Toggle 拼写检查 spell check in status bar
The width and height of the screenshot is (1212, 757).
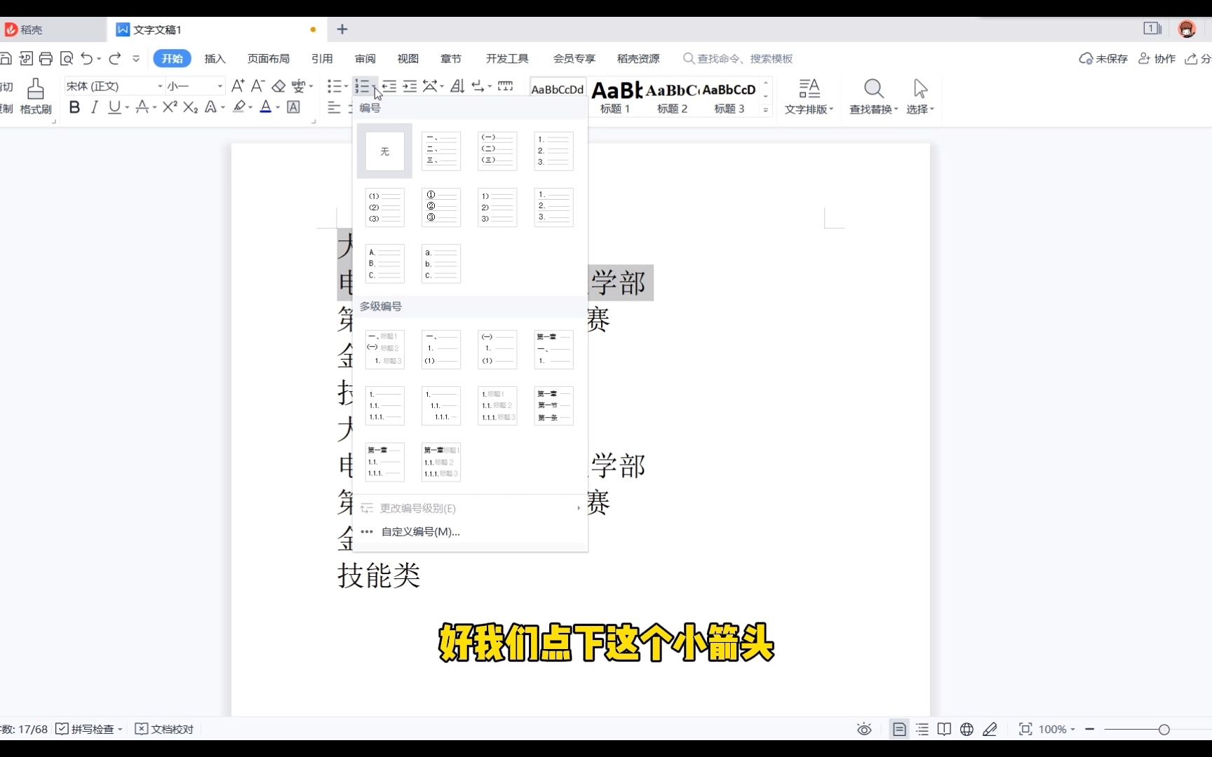click(x=88, y=729)
